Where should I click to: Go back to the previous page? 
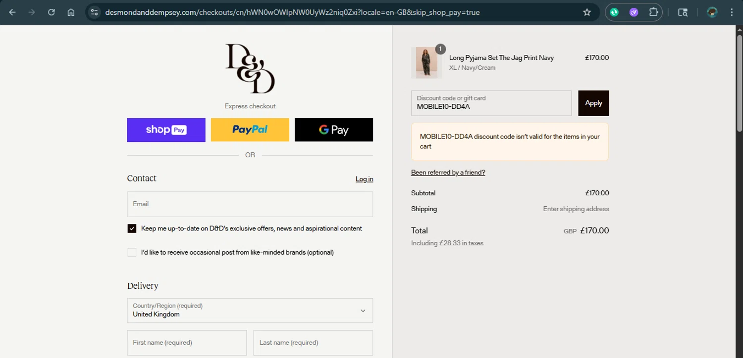coord(12,12)
